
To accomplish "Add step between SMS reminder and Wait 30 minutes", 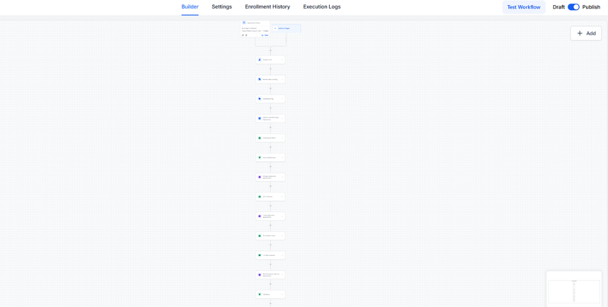I will pyautogui.click(x=270, y=264).
